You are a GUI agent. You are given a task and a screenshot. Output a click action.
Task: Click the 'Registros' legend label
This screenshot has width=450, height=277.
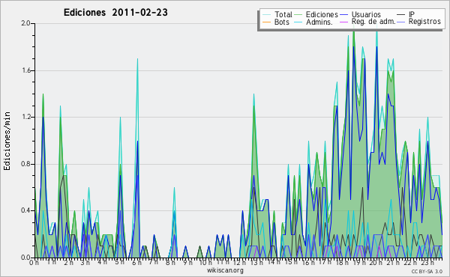pos(424,22)
